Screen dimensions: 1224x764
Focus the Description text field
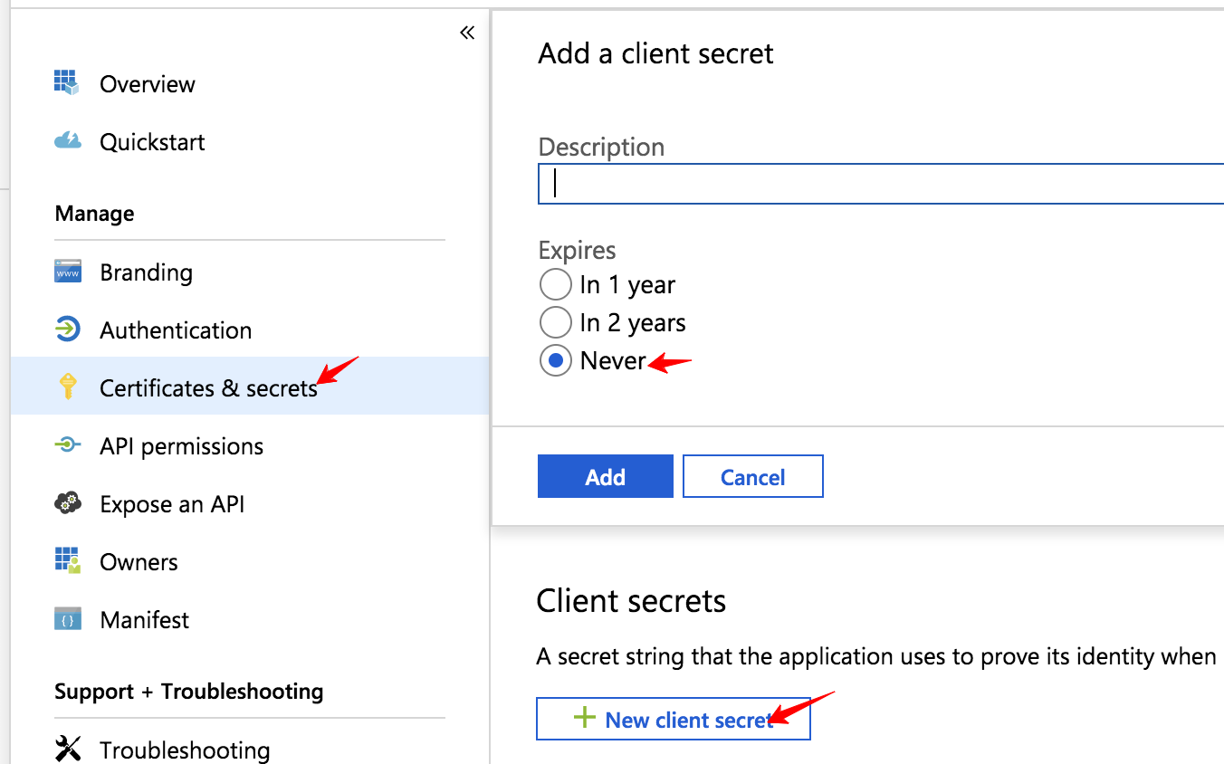click(x=880, y=184)
